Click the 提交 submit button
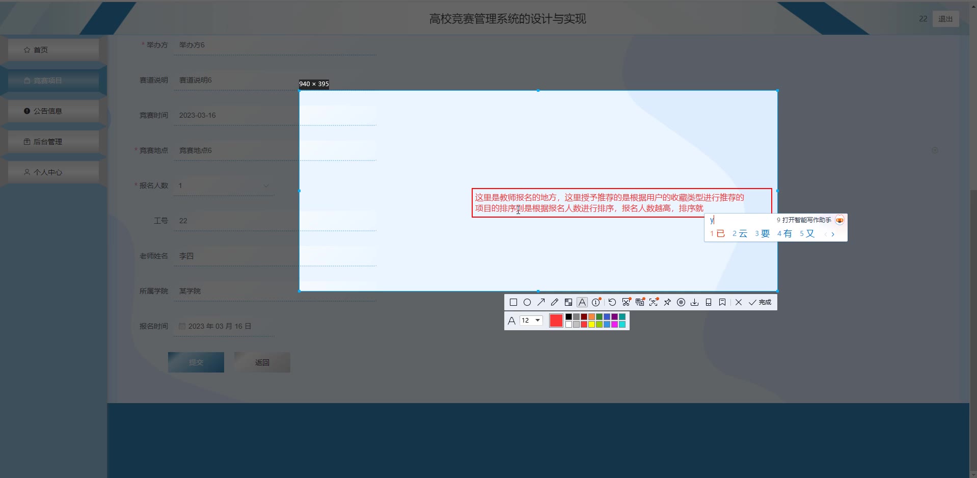 pos(196,362)
